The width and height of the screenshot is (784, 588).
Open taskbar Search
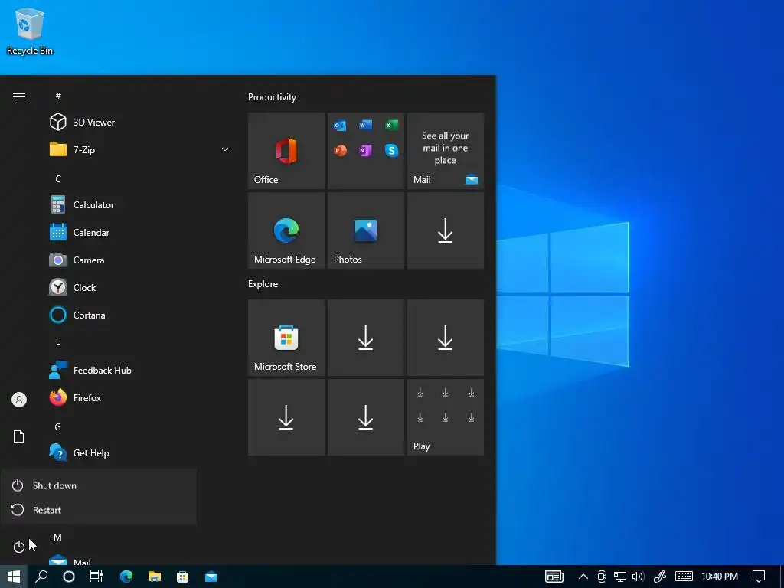(41, 577)
